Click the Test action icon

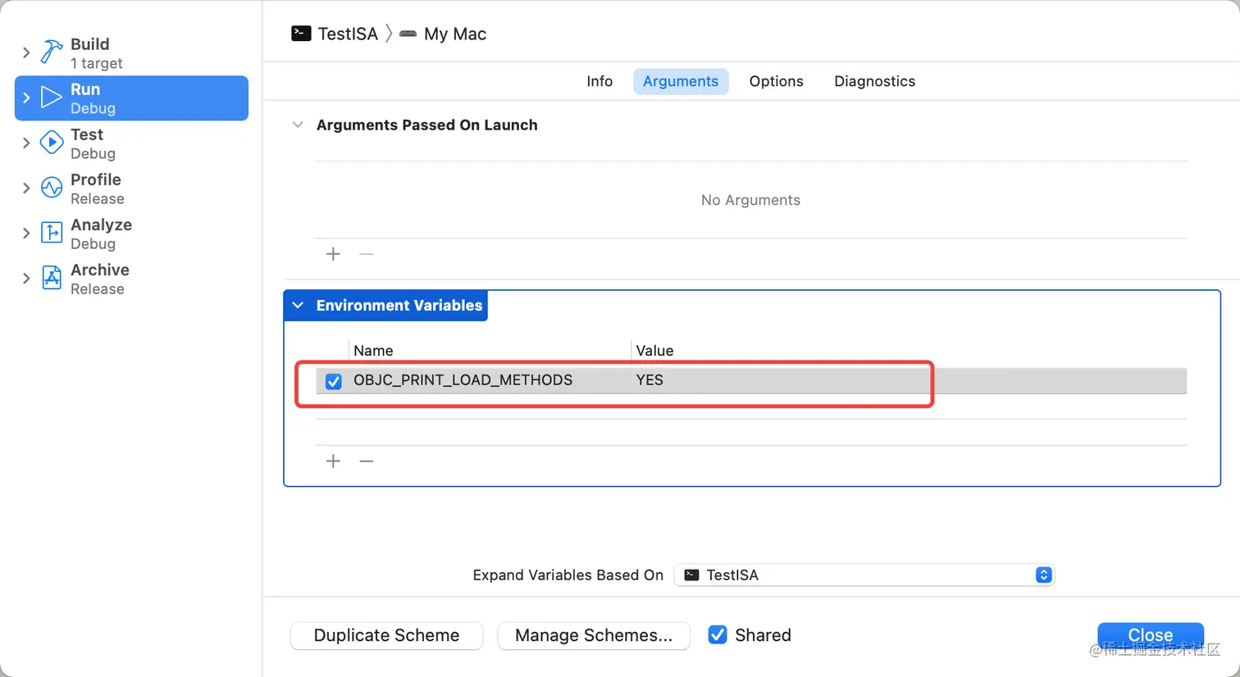52,143
